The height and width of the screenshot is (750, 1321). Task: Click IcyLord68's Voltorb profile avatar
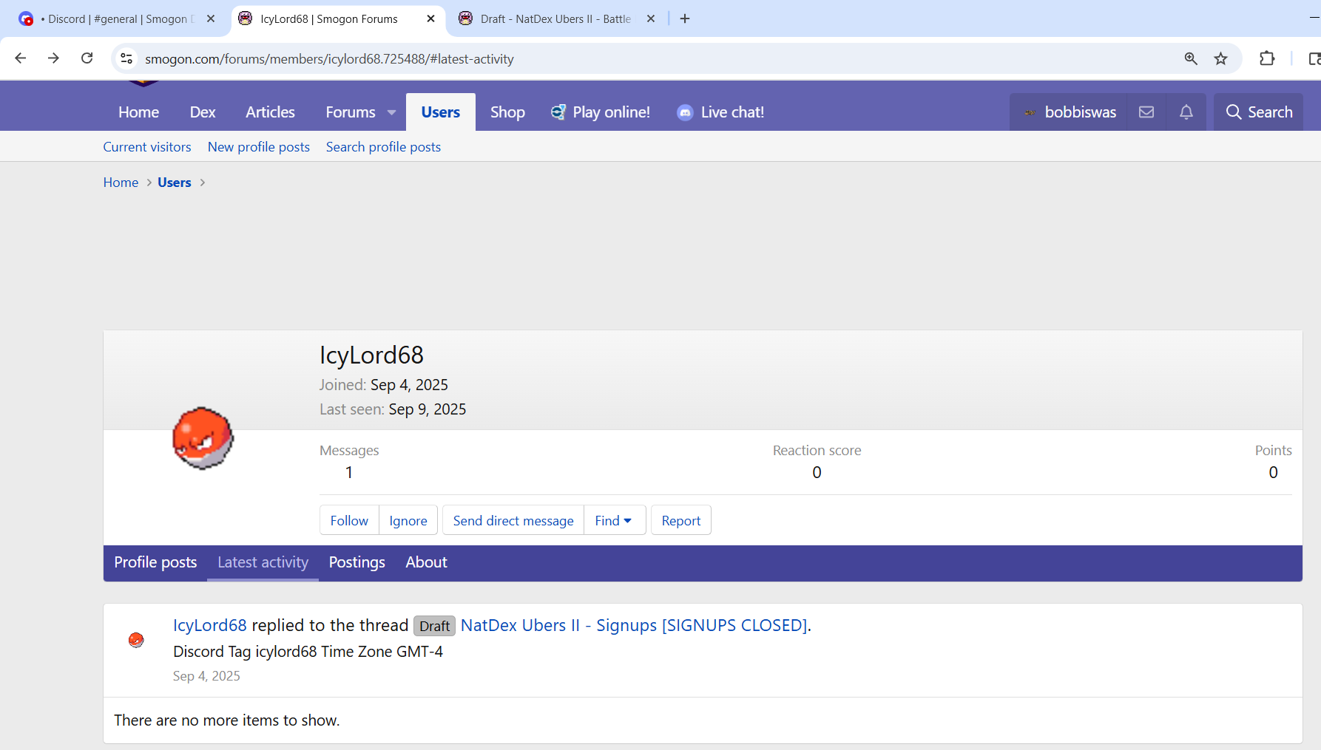click(203, 438)
